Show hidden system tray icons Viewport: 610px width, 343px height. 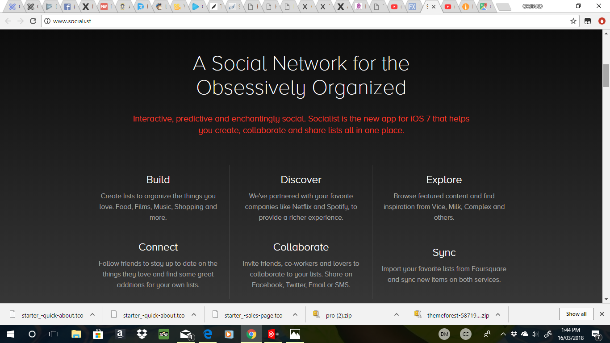coord(503,334)
